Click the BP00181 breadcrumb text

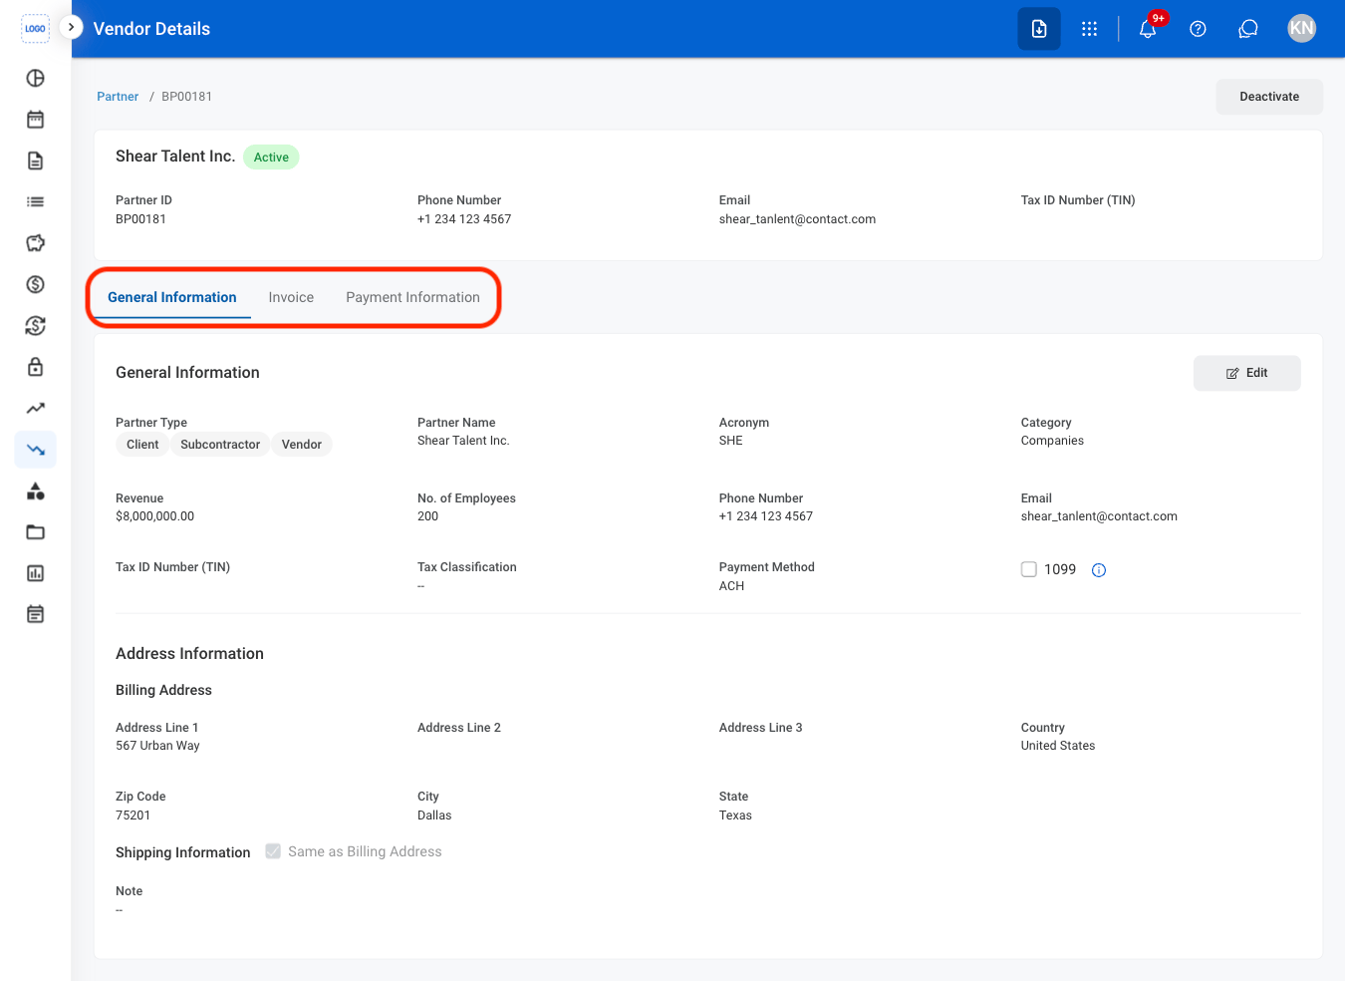click(187, 97)
